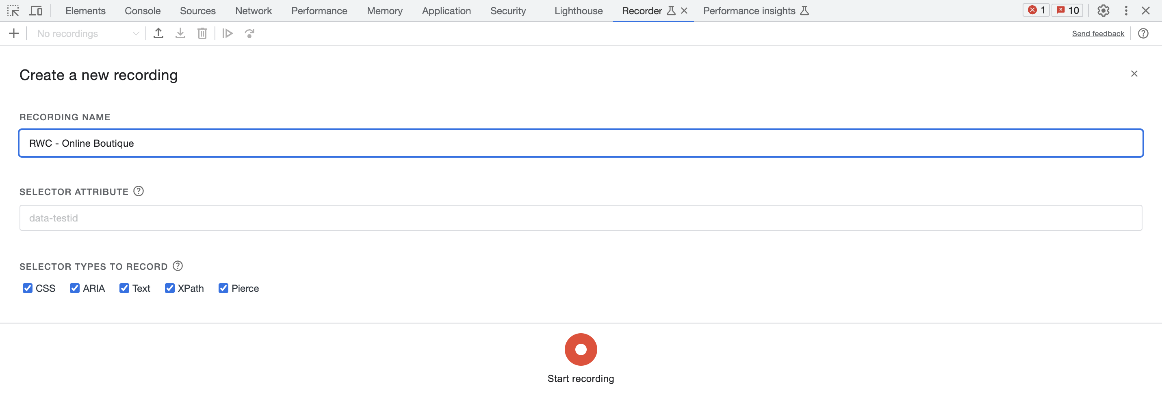1162x395 pixels.
Task: Uncheck the CSS selector checkbox
Action: [x=28, y=289]
